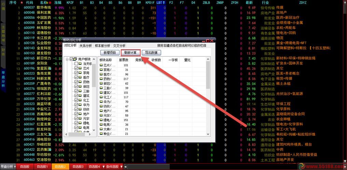Check the 当天收 checkbox in tree
Image resolution: width=347 pixels, height=170 pixels.
click(76, 64)
